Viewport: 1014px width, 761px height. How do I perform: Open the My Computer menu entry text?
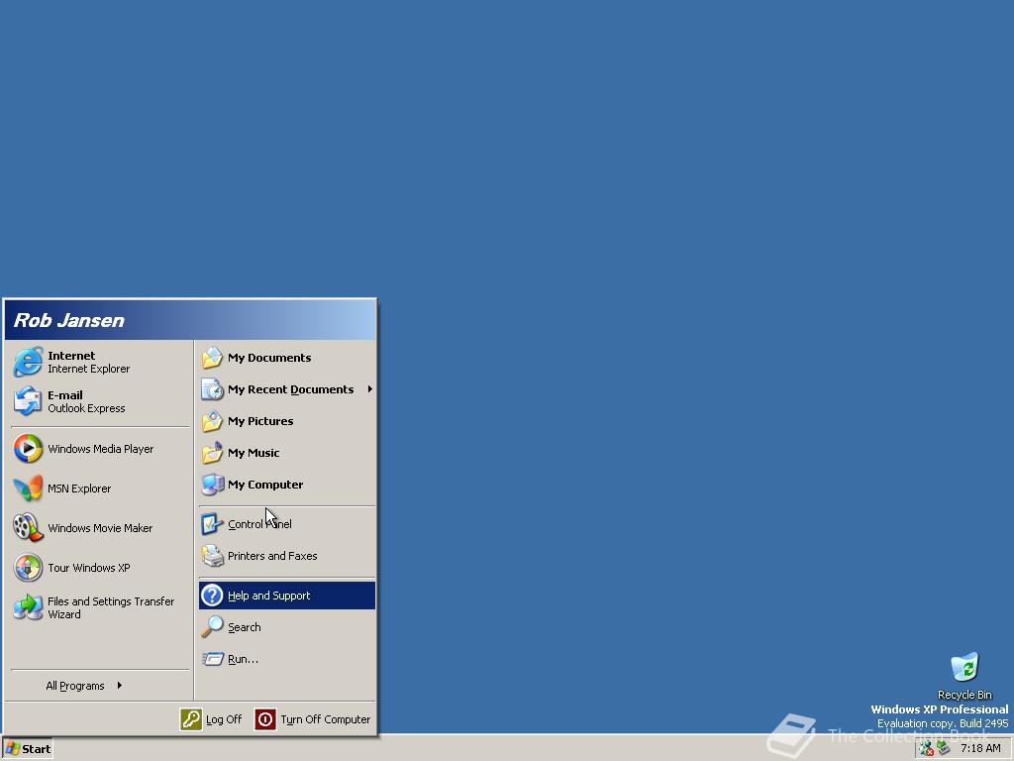[265, 485]
